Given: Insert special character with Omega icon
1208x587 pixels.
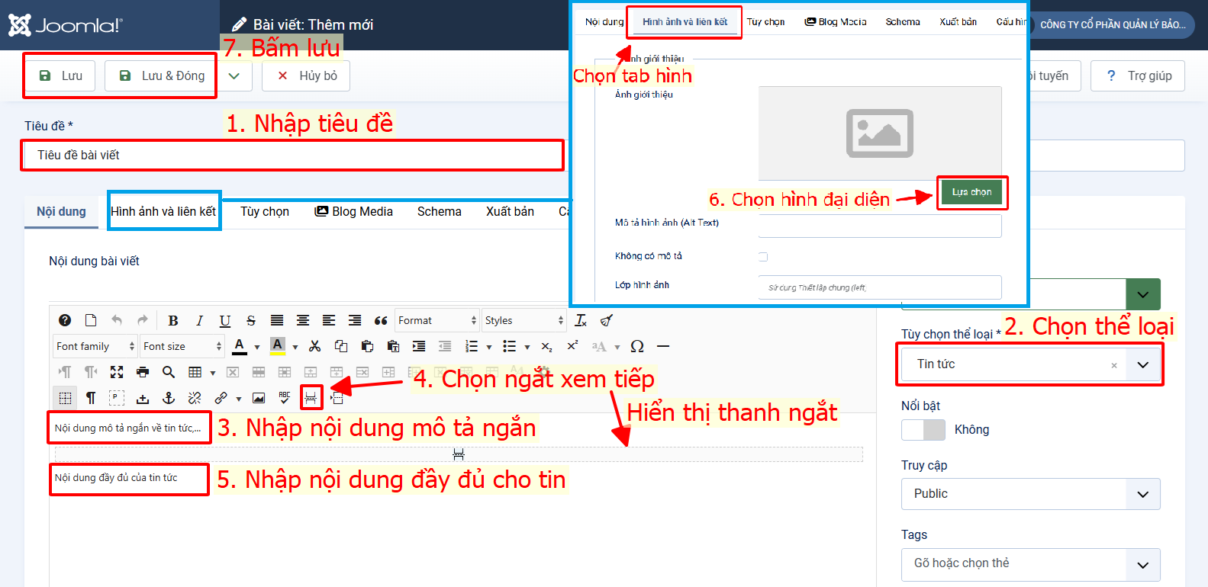Looking at the screenshot, I should point(637,347).
